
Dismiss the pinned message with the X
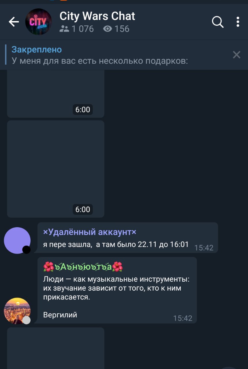tap(236, 55)
